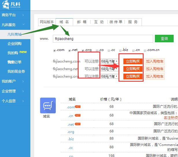Select the .biz checkbox

click(120, 50)
